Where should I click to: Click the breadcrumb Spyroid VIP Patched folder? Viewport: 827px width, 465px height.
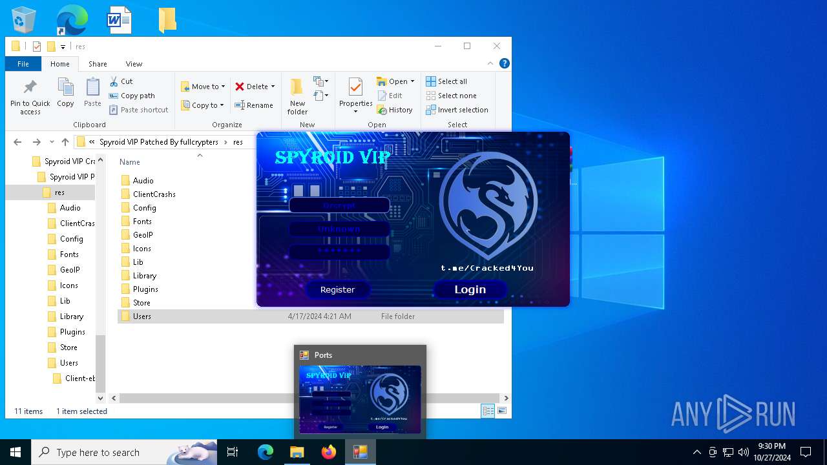(159, 142)
